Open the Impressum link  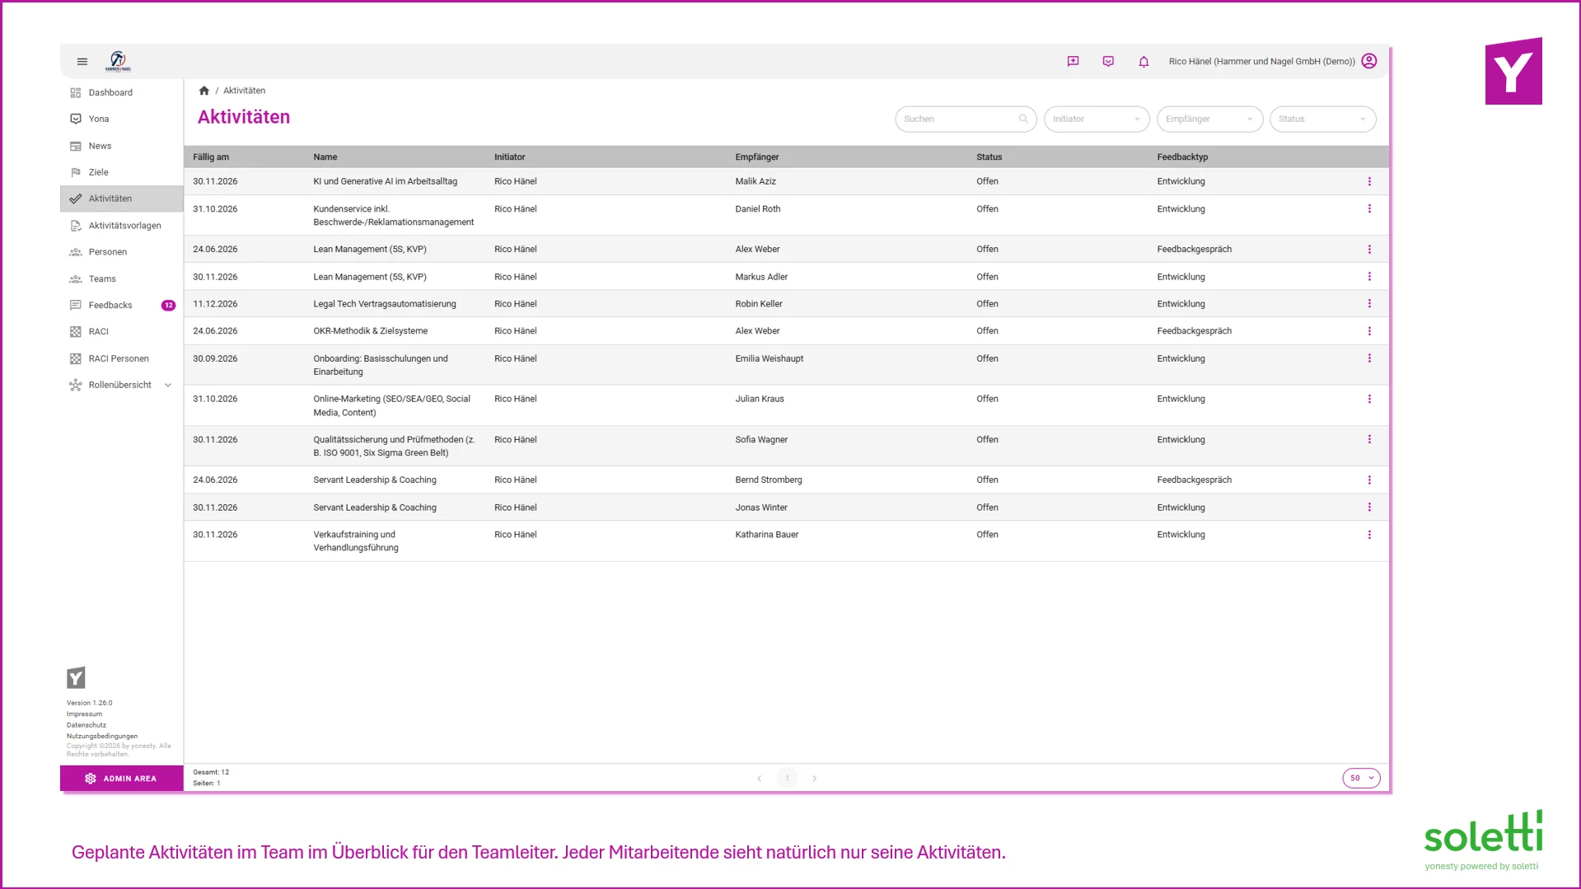(x=84, y=714)
